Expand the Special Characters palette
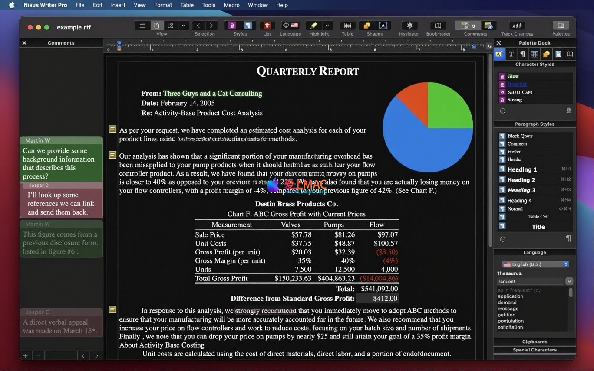Image resolution: width=594 pixels, height=371 pixels. (535, 350)
